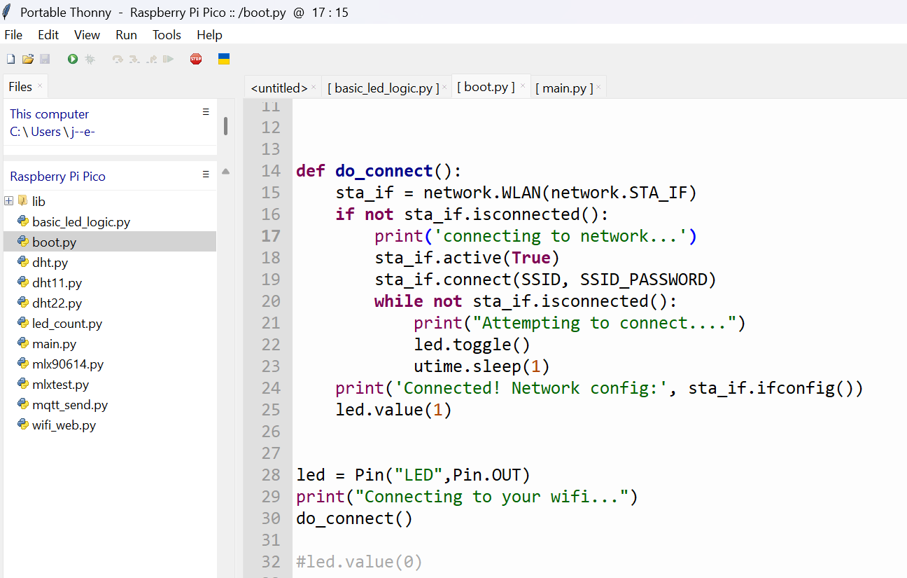Create a new file with the toolbar icon

click(10, 60)
